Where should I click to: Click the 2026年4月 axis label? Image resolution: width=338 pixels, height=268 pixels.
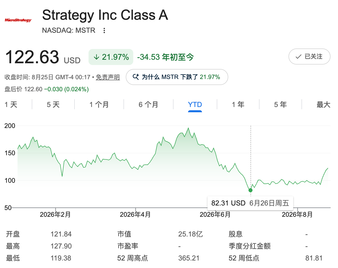click(135, 214)
